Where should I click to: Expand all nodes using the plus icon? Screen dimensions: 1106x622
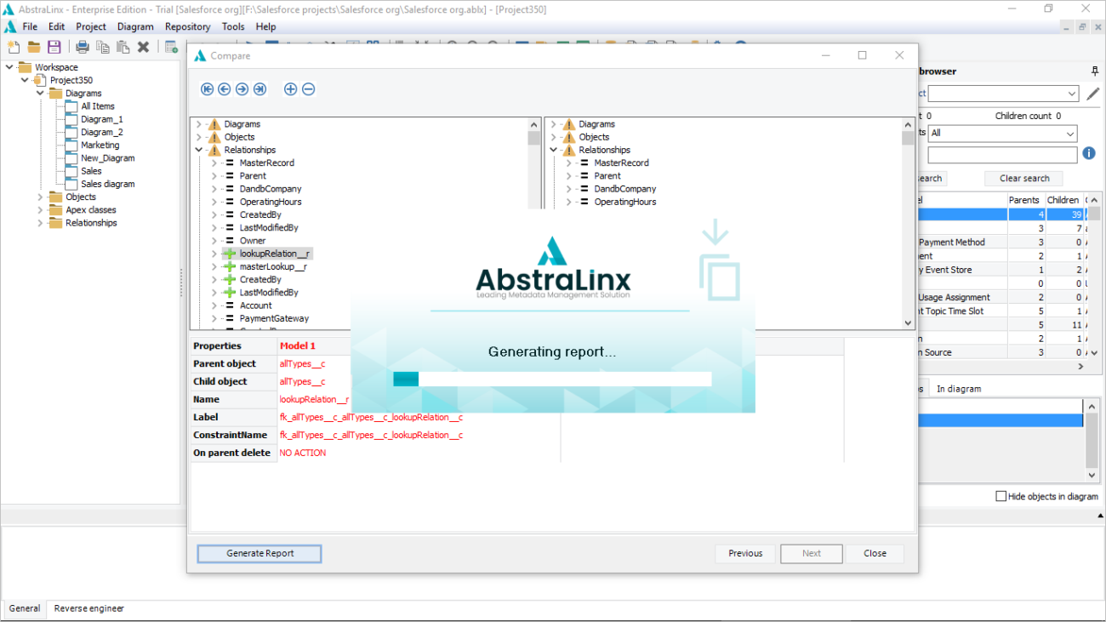pos(290,88)
